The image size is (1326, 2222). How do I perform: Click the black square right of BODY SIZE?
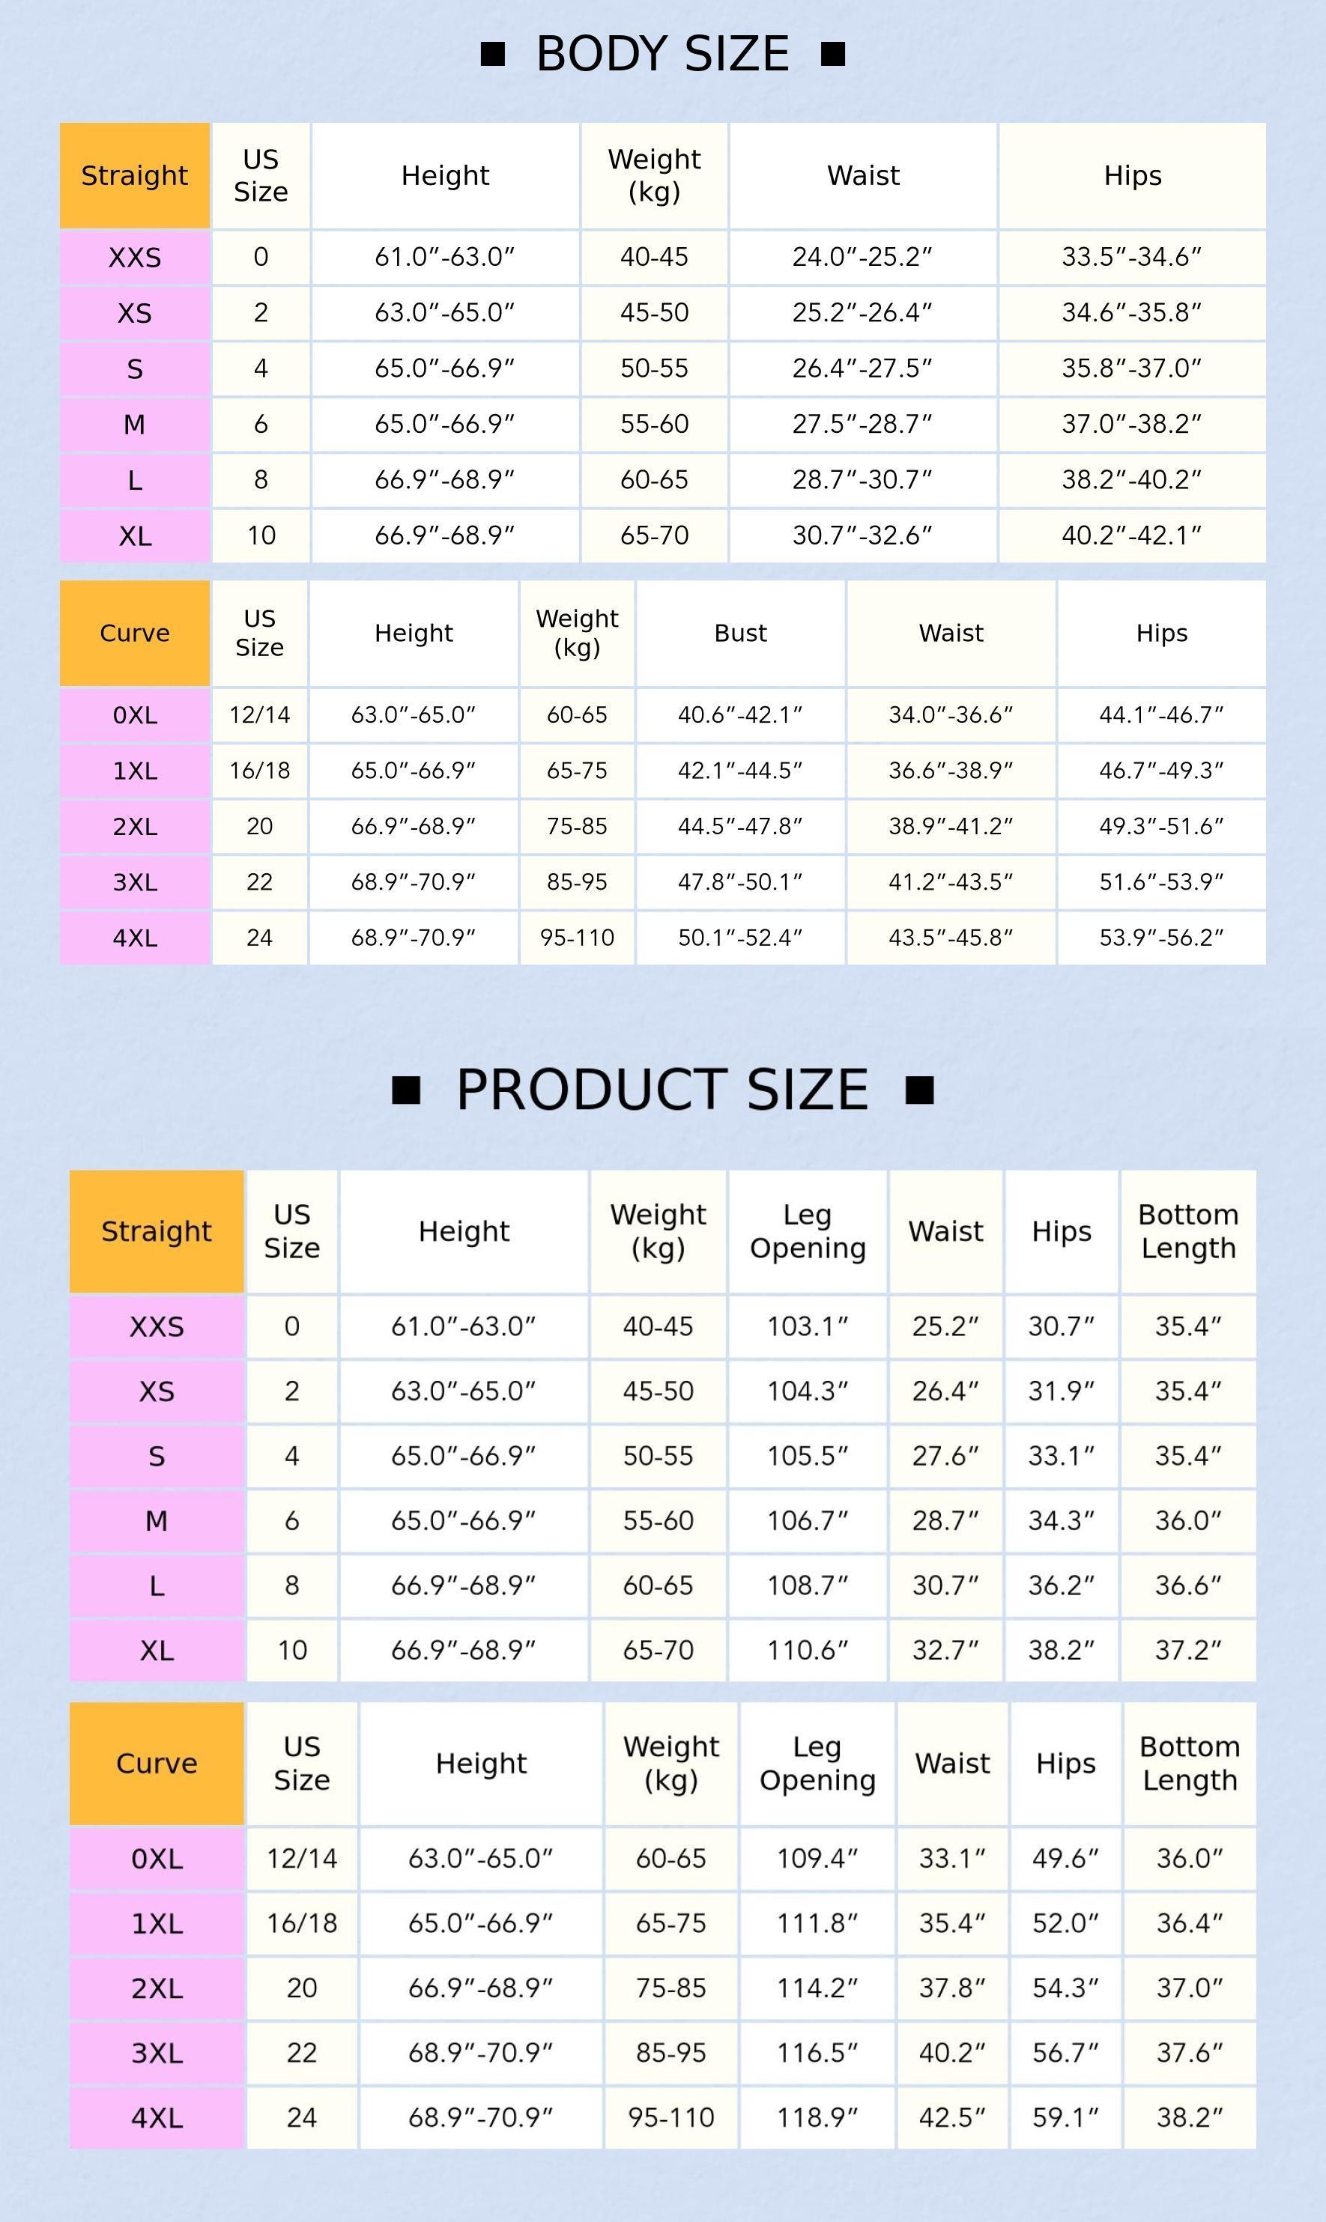point(833,55)
